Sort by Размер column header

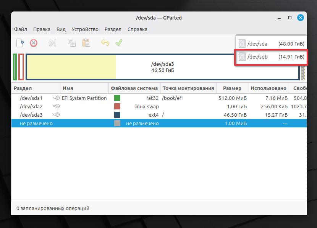point(232,88)
